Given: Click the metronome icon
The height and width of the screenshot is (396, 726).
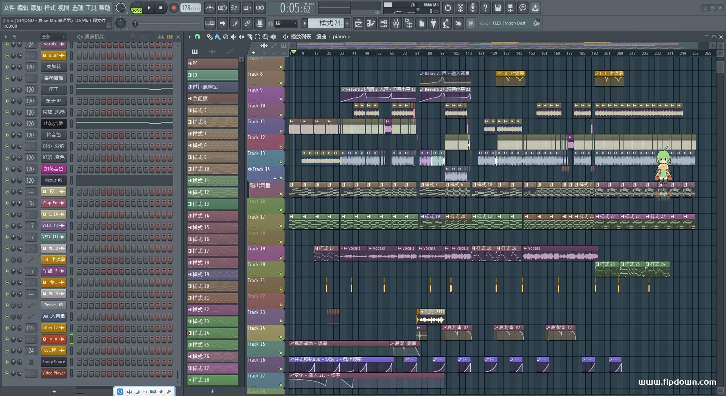Looking at the screenshot, I should 210,8.
